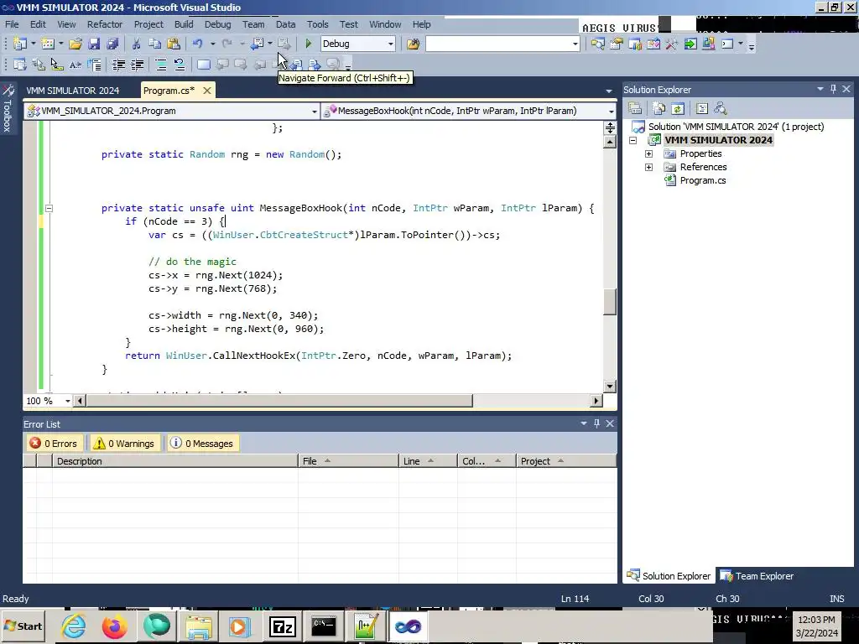The width and height of the screenshot is (859, 644).
Task: Open the Debug menu
Action: 217,24
